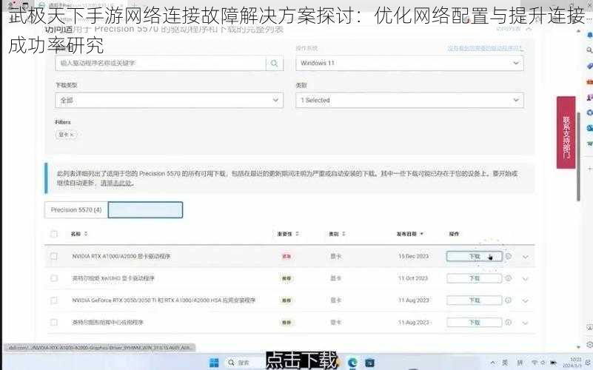This screenshot has height=370, width=593.
Task: Check the Intel Xe/UHD graphics driver row
Action: (54, 278)
